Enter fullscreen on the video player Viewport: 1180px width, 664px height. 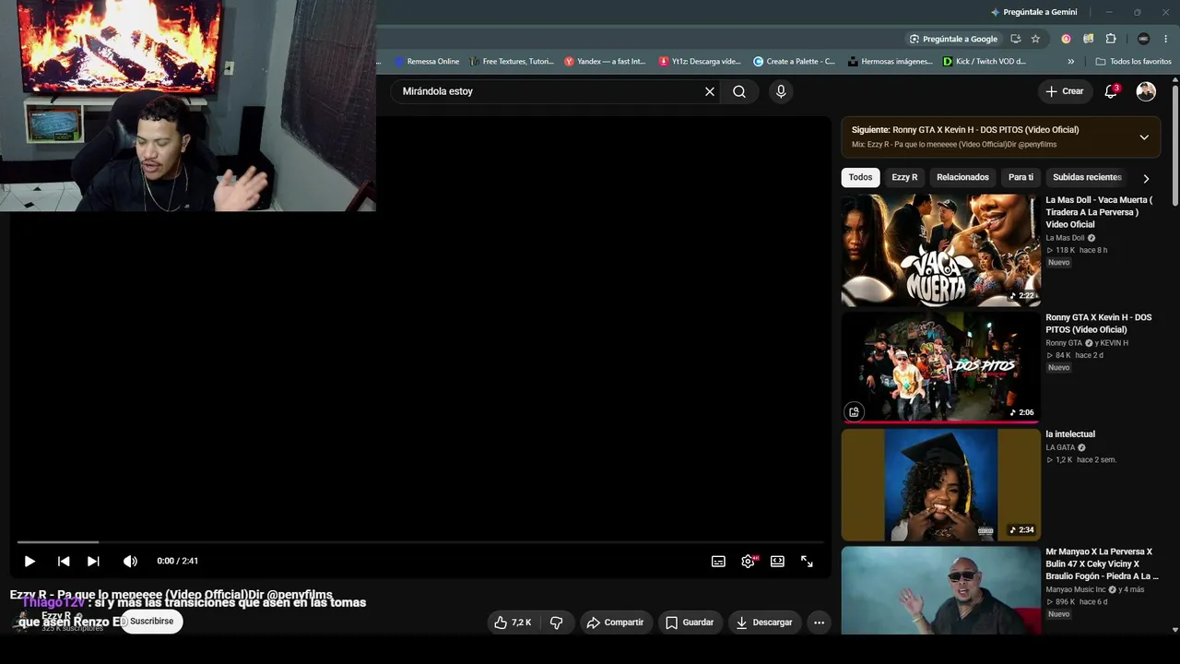807,561
